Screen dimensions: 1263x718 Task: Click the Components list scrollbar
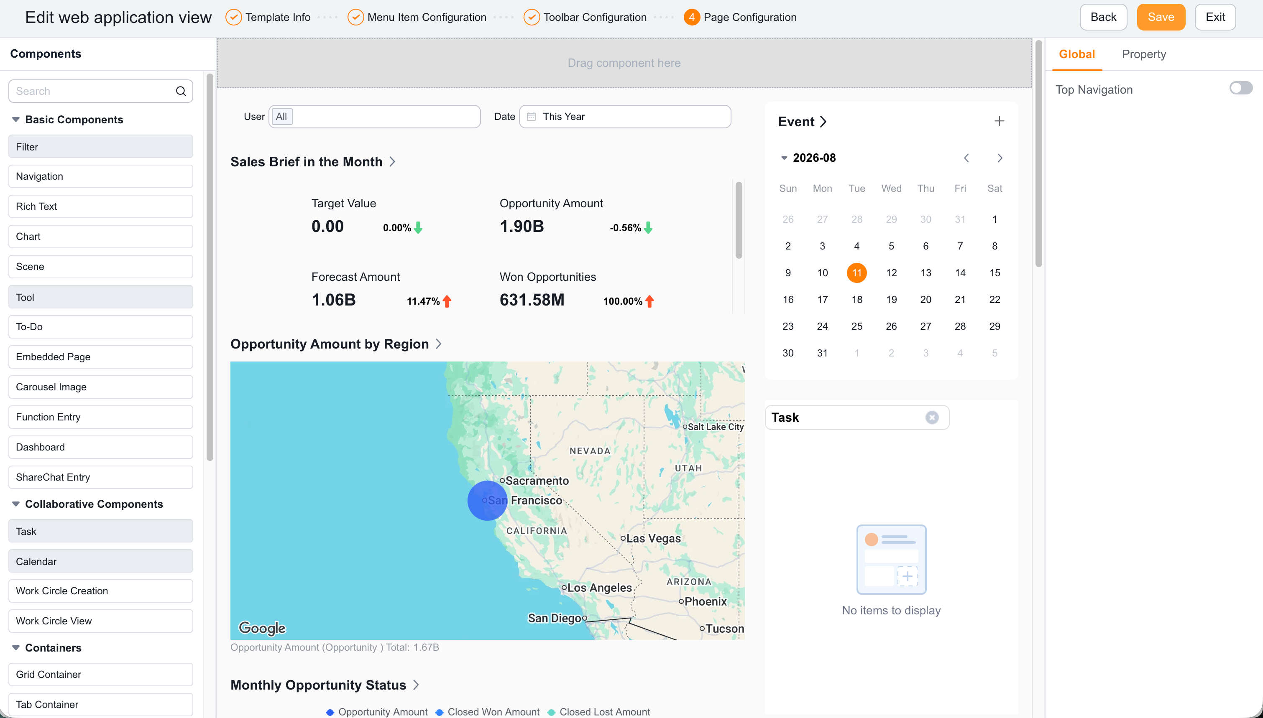tap(210, 267)
